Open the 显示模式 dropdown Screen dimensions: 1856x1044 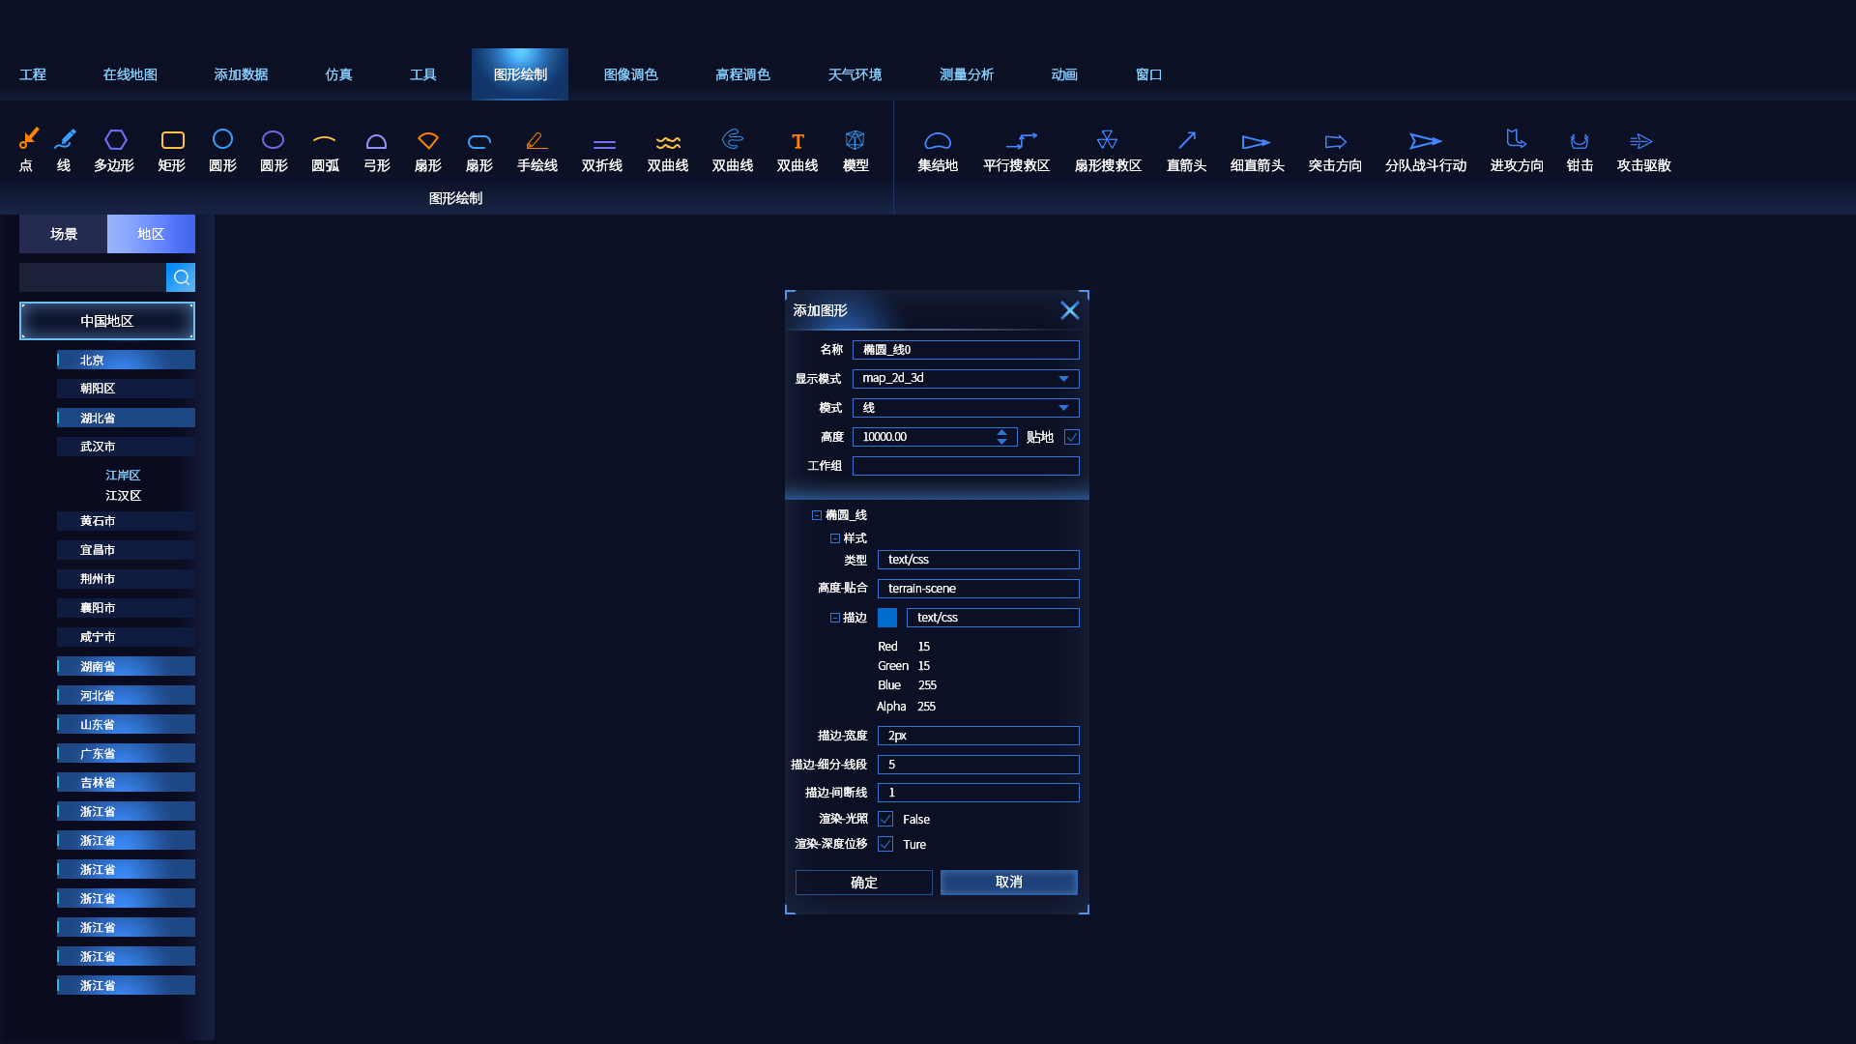966,379
